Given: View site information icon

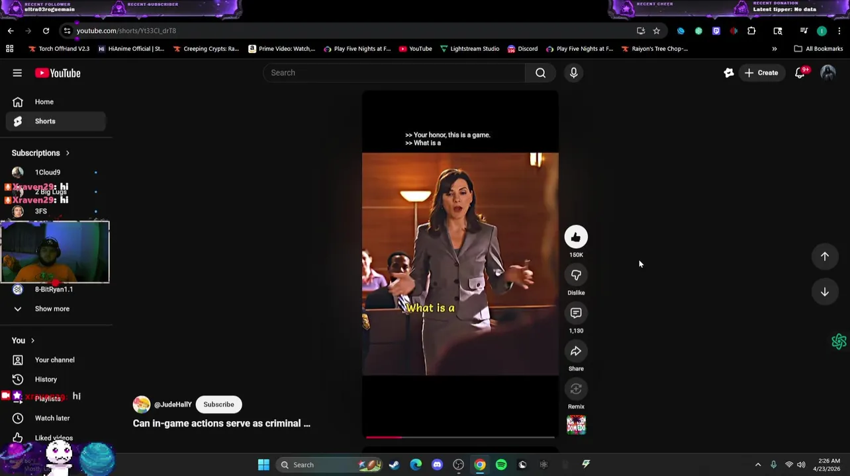Looking at the screenshot, I should tap(67, 30).
